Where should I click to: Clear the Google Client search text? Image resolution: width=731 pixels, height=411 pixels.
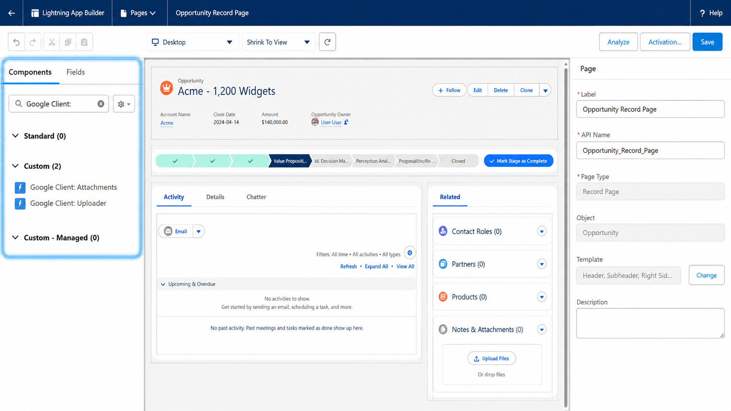[101, 104]
